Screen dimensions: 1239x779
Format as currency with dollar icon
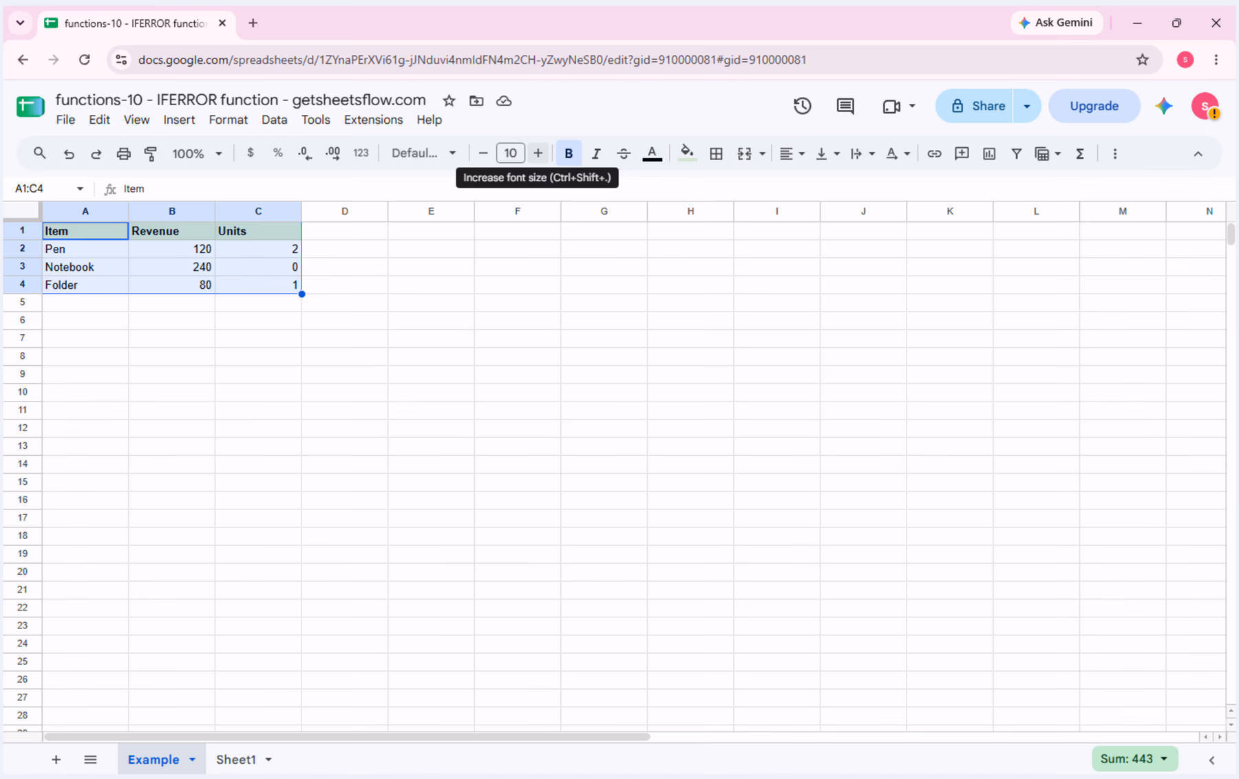point(251,153)
